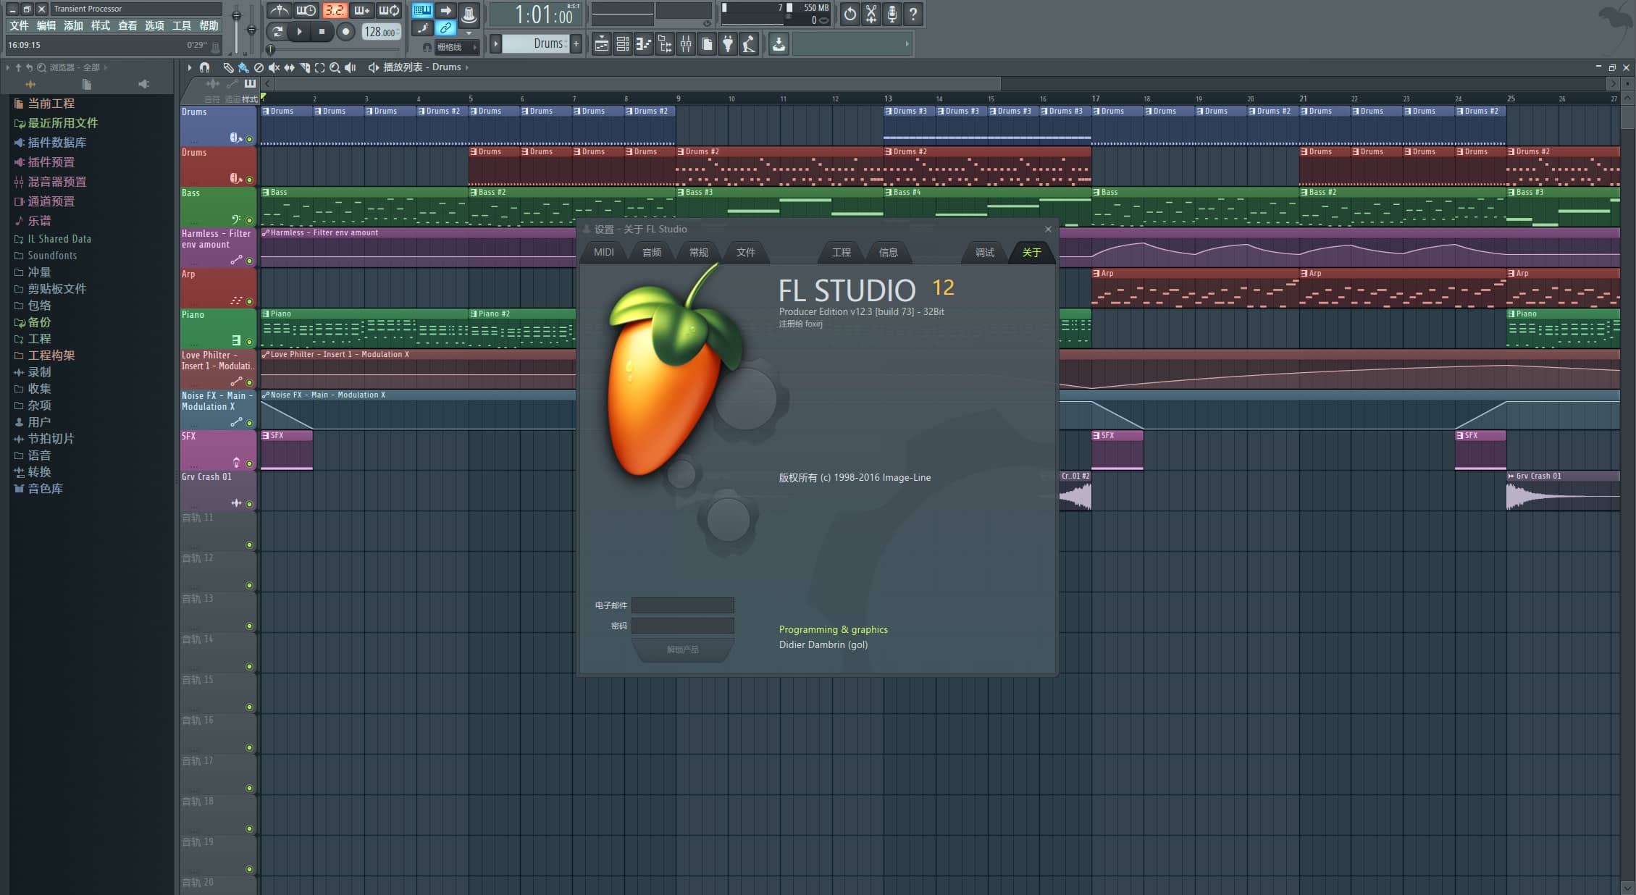Toggle the 3-2-1 countdown before recording
The height and width of the screenshot is (895, 1636).
coord(334,11)
